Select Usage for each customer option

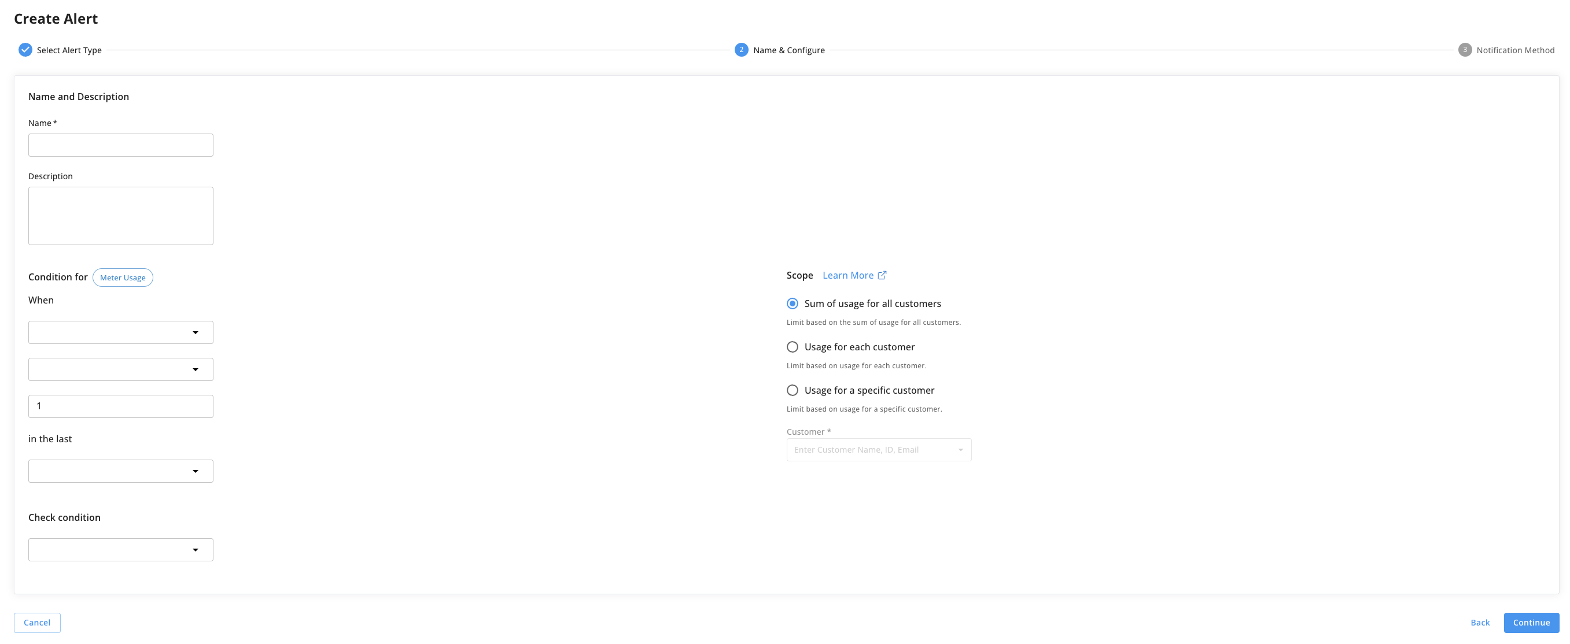[793, 347]
